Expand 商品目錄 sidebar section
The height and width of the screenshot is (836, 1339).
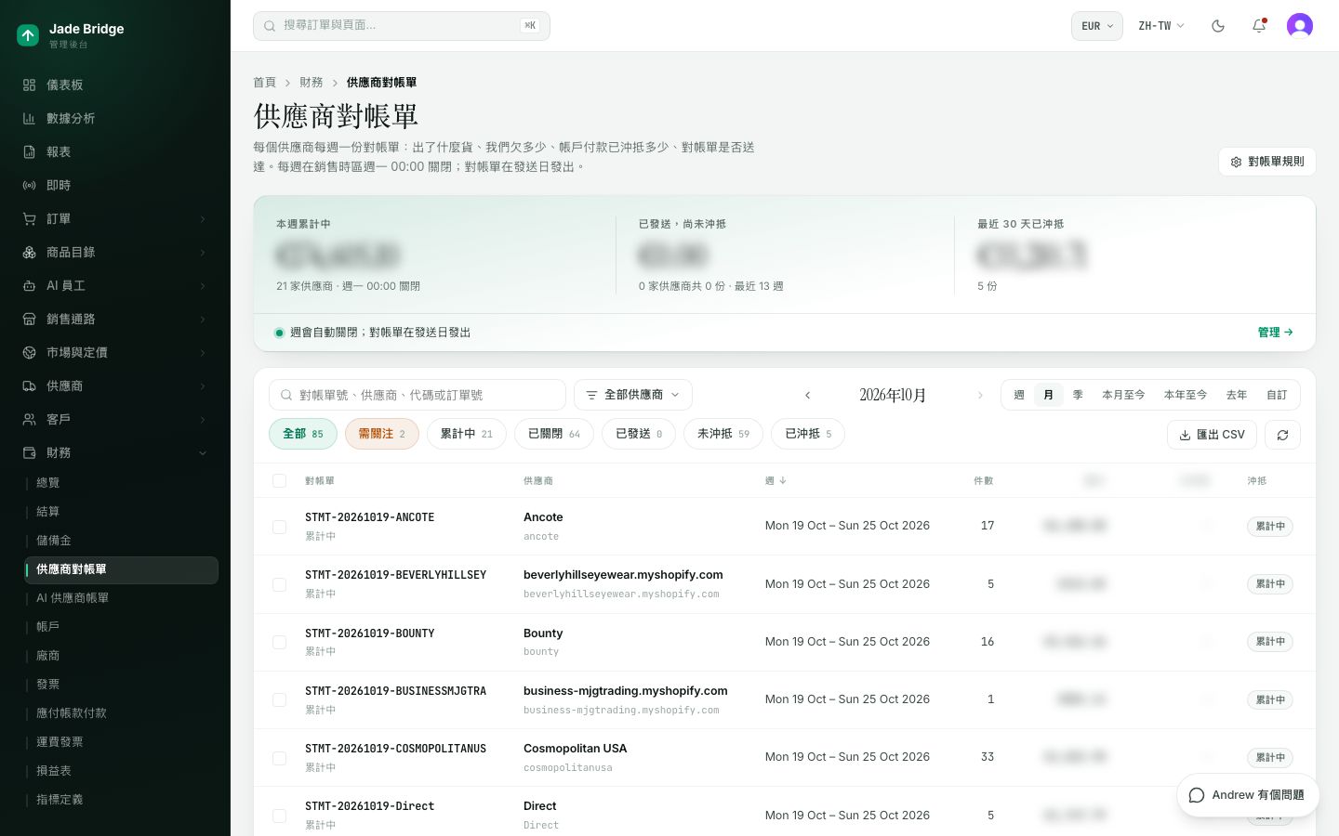tap(115, 252)
